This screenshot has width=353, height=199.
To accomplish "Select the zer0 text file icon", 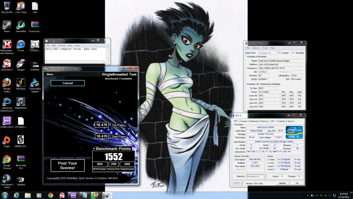I will [35, 8].
